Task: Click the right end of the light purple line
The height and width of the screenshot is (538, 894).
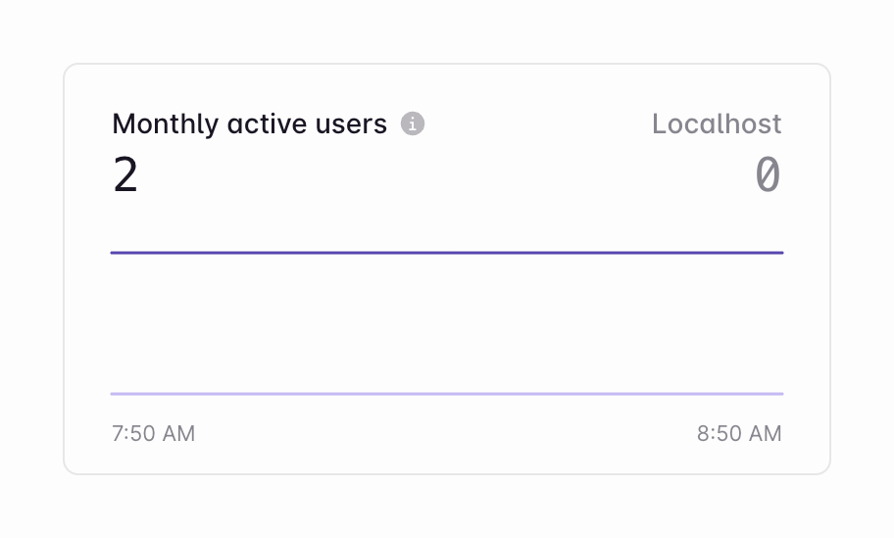Action: [x=779, y=394]
